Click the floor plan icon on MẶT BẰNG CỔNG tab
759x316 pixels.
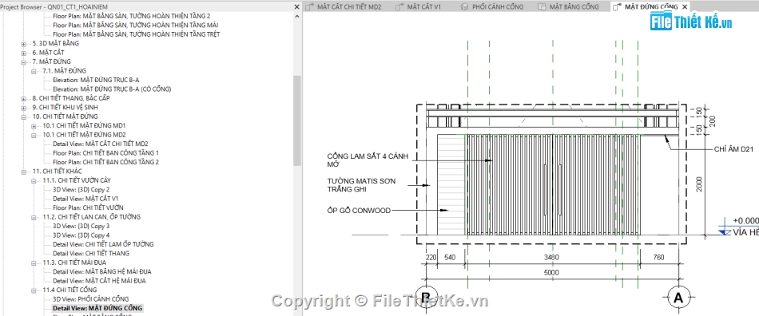[x=542, y=6]
